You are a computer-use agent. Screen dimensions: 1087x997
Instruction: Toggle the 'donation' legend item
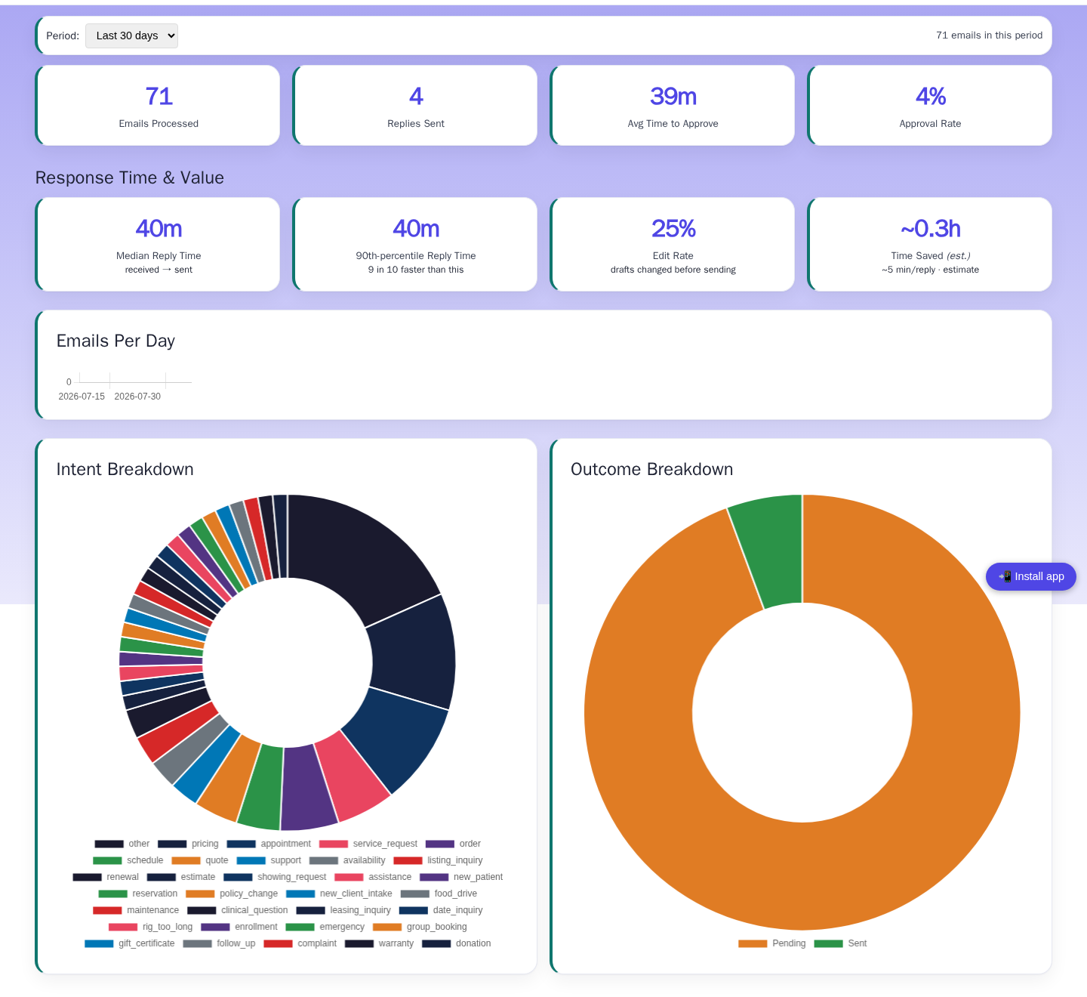[x=456, y=943]
